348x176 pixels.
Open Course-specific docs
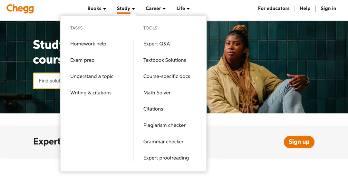[x=167, y=76]
